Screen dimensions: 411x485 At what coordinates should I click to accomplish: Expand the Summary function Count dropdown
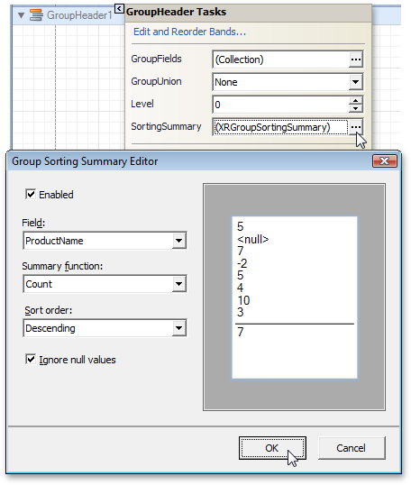click(179, 284)
